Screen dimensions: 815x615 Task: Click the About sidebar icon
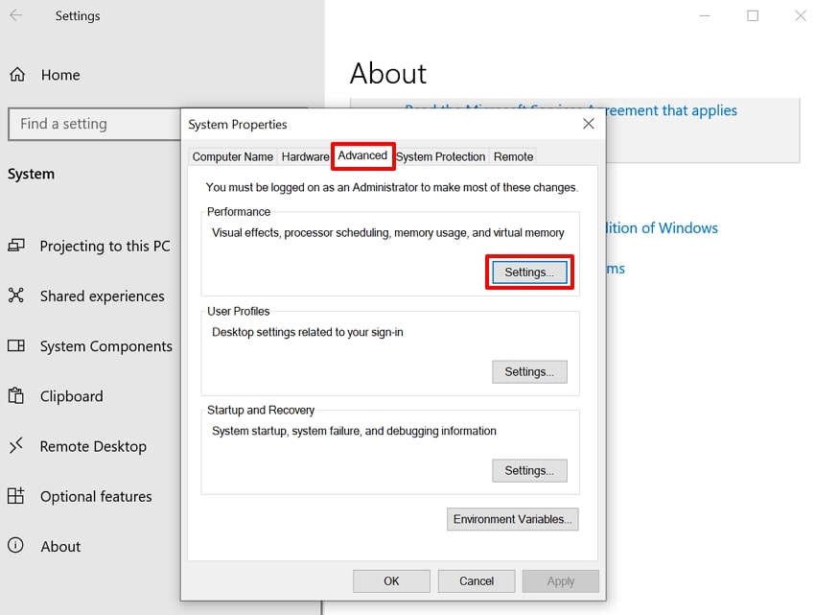point(15,546)
